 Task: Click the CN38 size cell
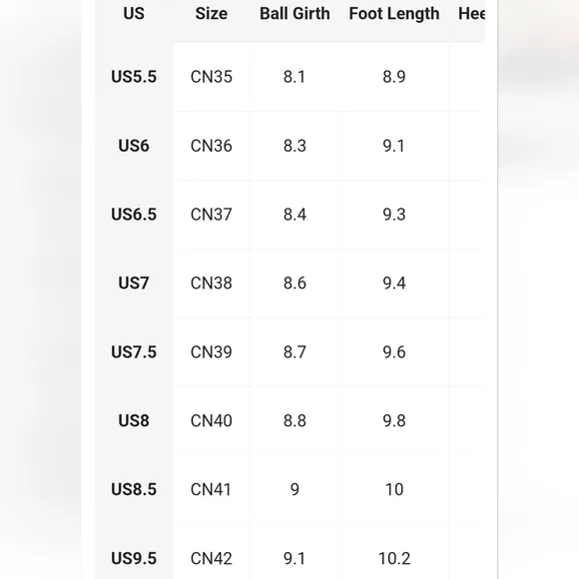(x=212, y=283)
